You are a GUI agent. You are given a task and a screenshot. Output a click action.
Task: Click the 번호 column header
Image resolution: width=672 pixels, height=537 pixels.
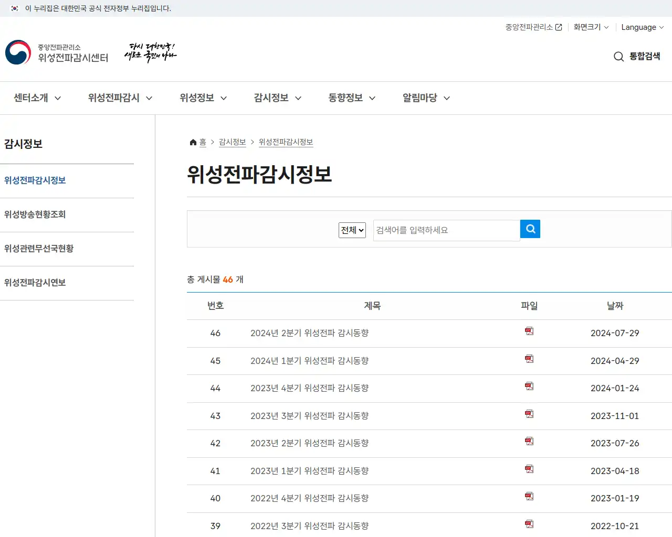coord(215,306)
